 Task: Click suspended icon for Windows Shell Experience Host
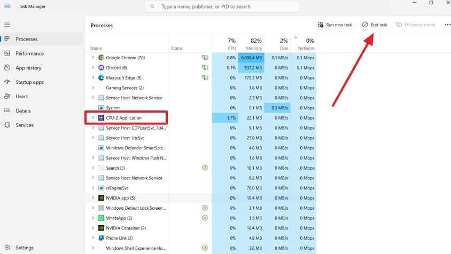click(205, 248)
